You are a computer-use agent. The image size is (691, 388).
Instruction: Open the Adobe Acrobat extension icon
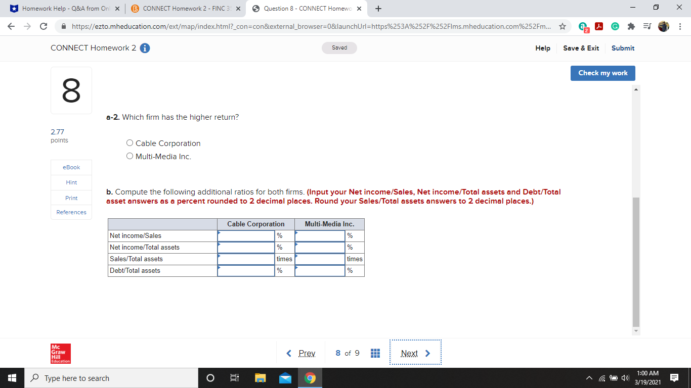pyautogui.click(x=599, y=26)
